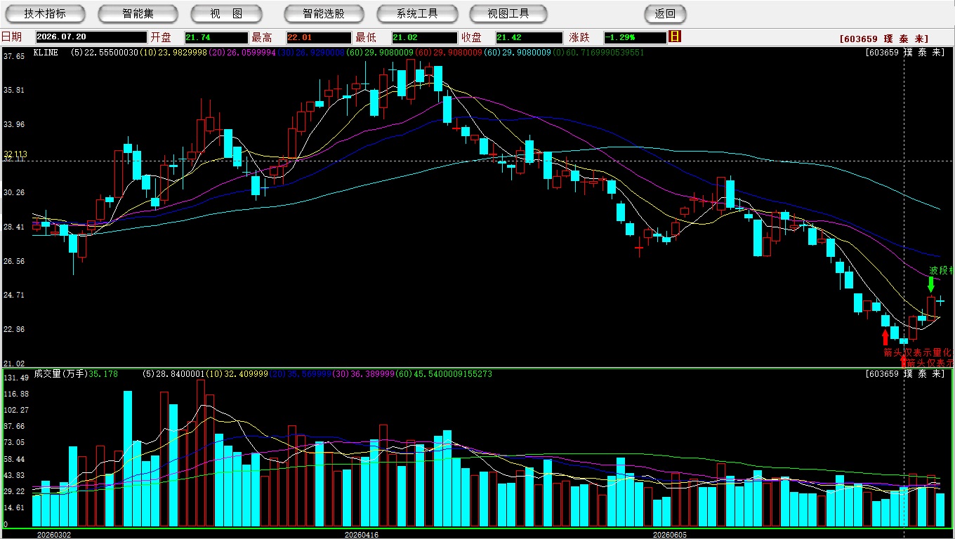Click the 收盘 value 21.42
955x539 pixels.
tap(528, 37)
